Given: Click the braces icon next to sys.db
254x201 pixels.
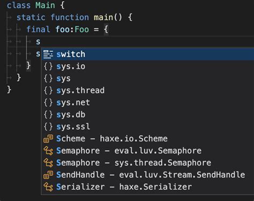Looking at the screenshot, I should (x=48, y=115).
